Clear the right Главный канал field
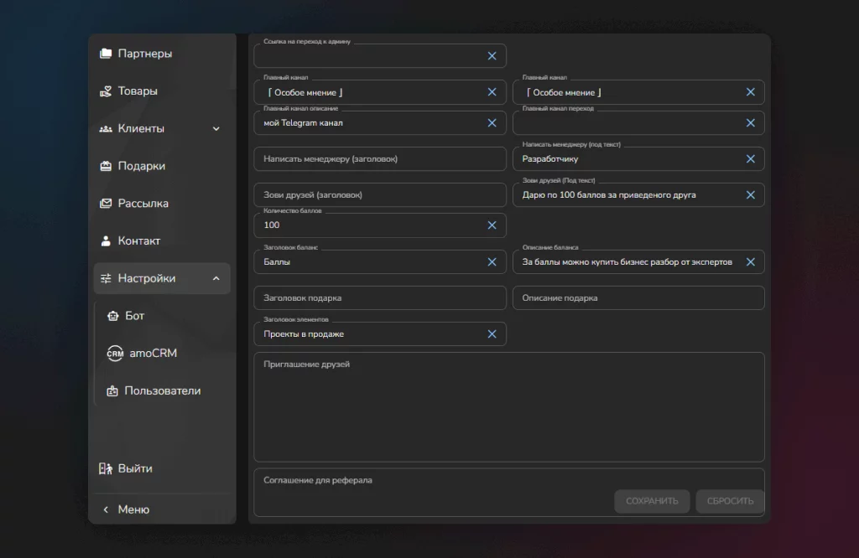This screenshot has height=558, width=859. [x=751, y=92]
